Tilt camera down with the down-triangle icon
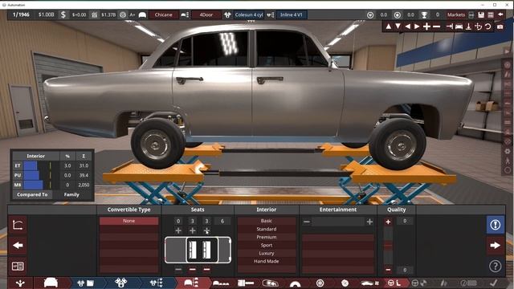 pyautogui.click(x=398, y=26)
